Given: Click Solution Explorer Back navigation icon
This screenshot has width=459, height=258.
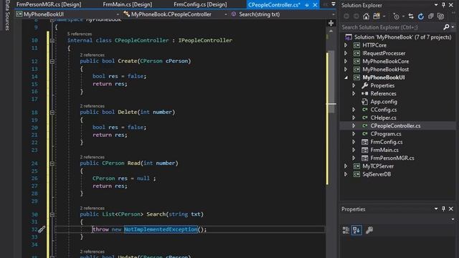Looking at the screenshot, I should click(346, 16).
